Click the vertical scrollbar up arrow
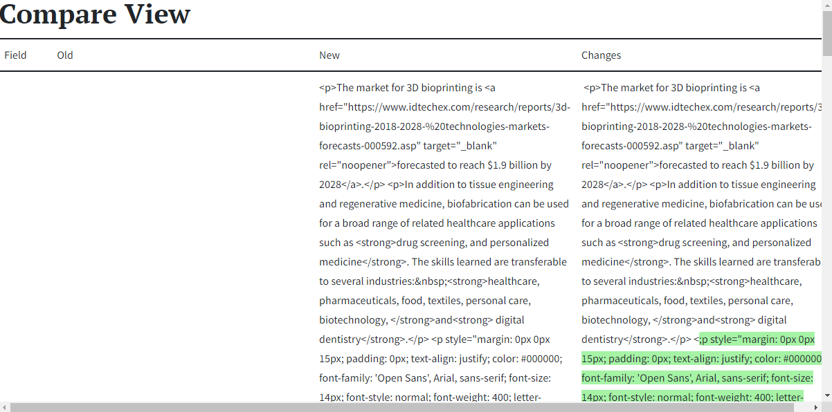 (826, 6)
